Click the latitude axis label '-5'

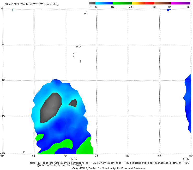point(2,44)
